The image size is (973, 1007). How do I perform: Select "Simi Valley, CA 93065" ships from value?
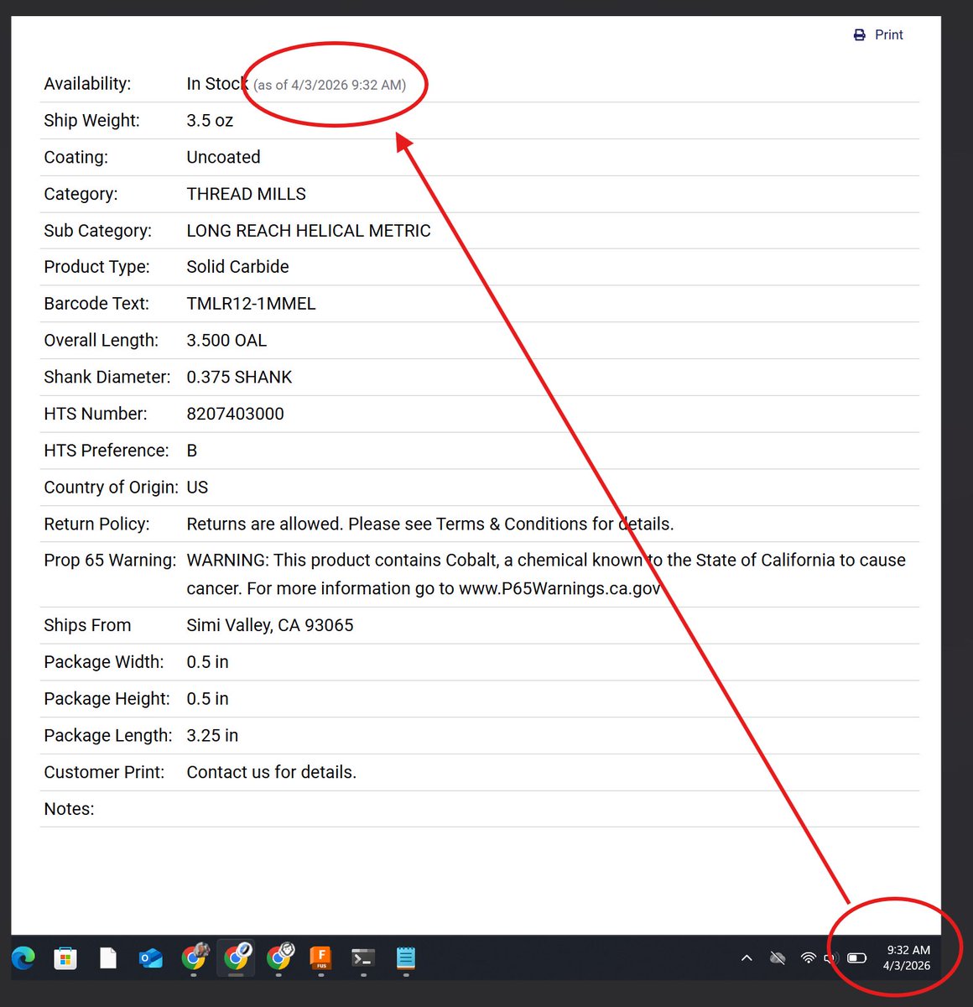click(270, 625)
